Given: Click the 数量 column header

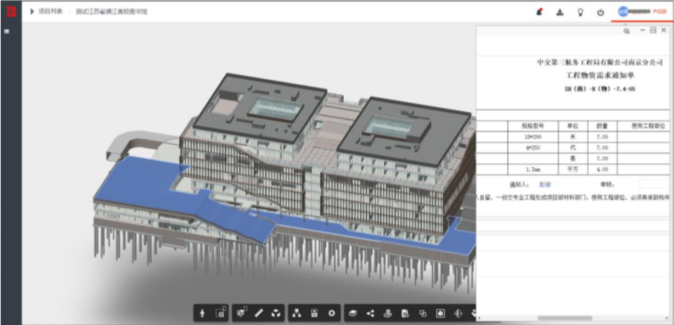Looking at the screenshot, I should 602,126.
